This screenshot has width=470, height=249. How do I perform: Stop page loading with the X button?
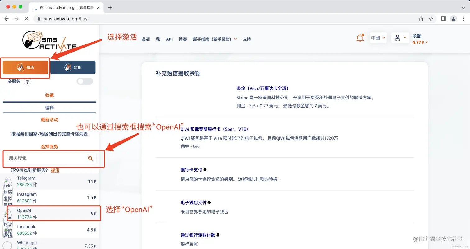click(26, 19)
